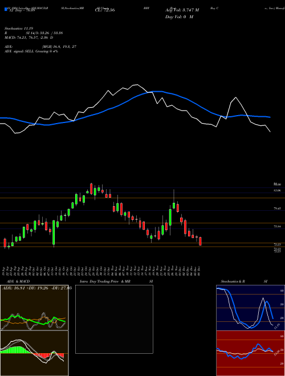Click the 'CL: 72.56' closing price text

click(105, 10)
